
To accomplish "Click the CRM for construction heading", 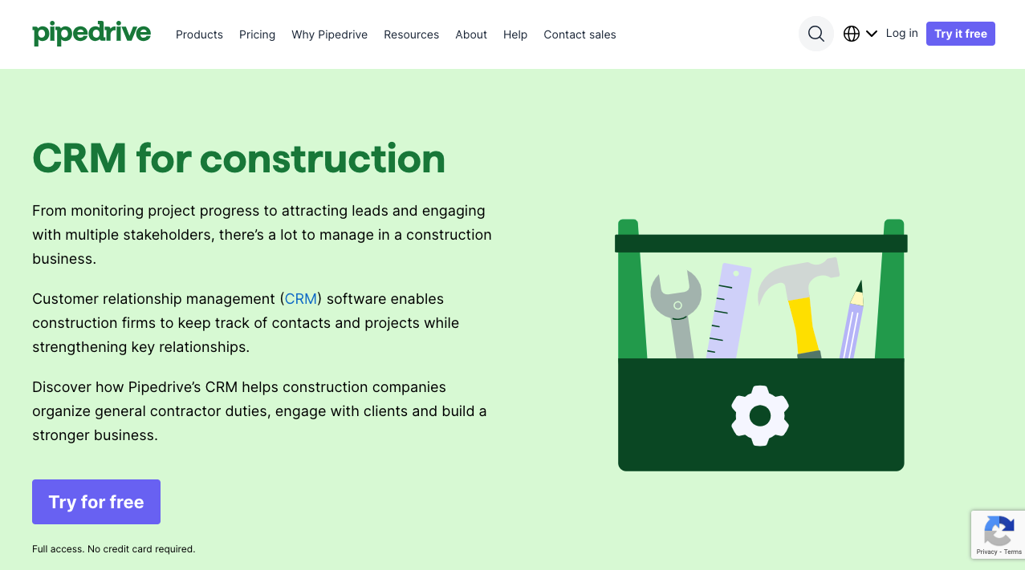I will point(238,158).
